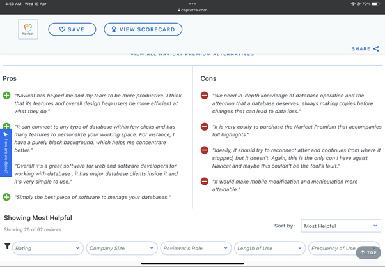Screen dimensions: 385x267
Task: Click the SHARE icon
Action: pos(376,48)
